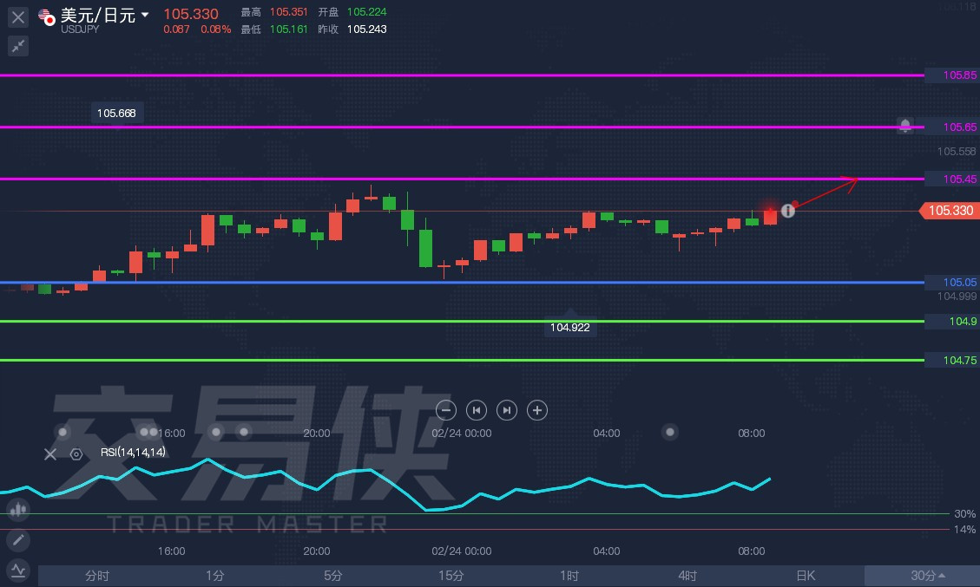
Task: Click the price alert bell icon
Action: (905, 126)
